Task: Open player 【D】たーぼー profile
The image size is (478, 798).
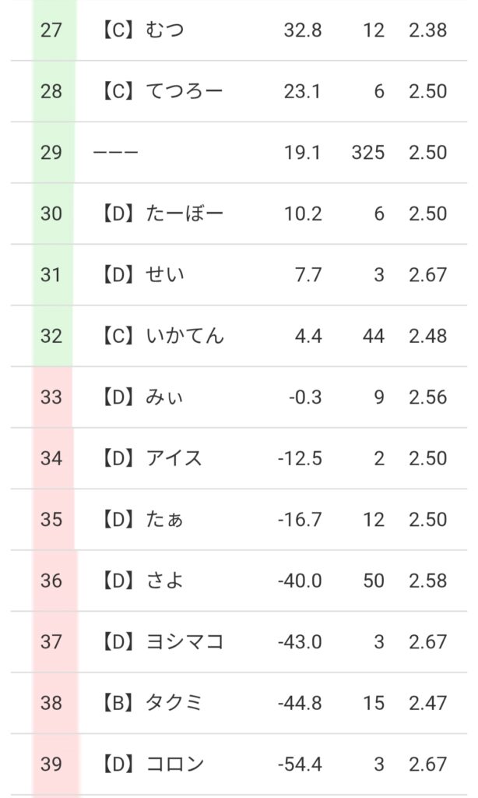Action: tap(162, 214)
